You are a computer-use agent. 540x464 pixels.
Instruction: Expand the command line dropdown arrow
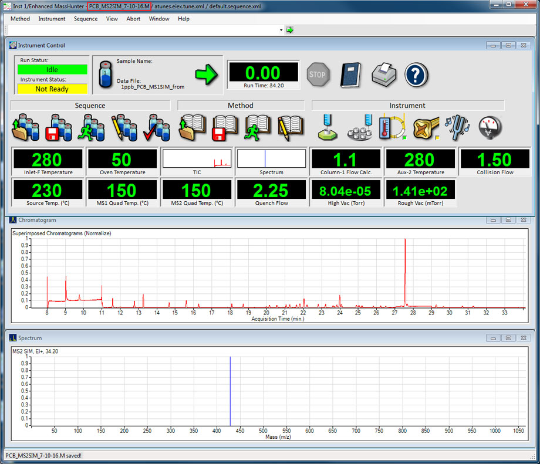click(281, 30)
